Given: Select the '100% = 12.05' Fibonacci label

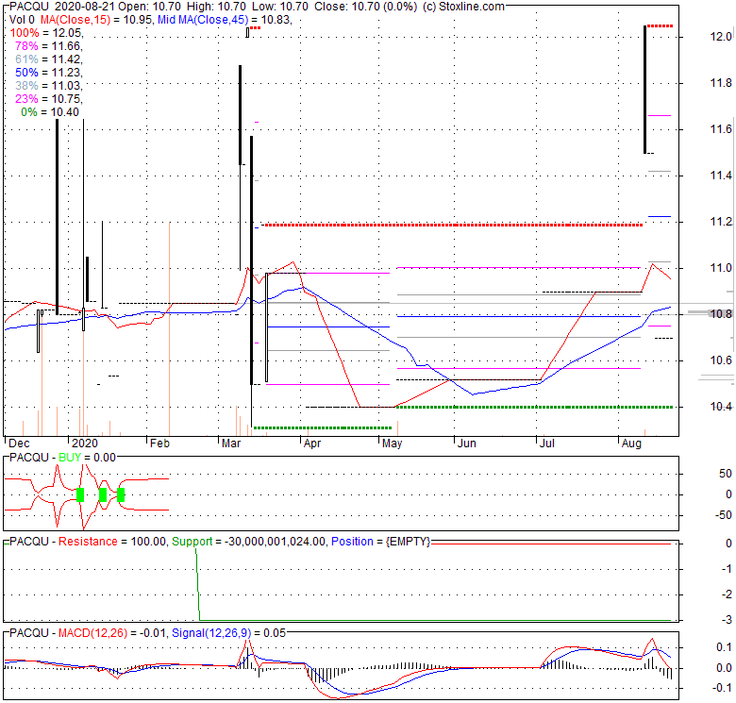Looking at the screenshot, I should click(46, 33).
